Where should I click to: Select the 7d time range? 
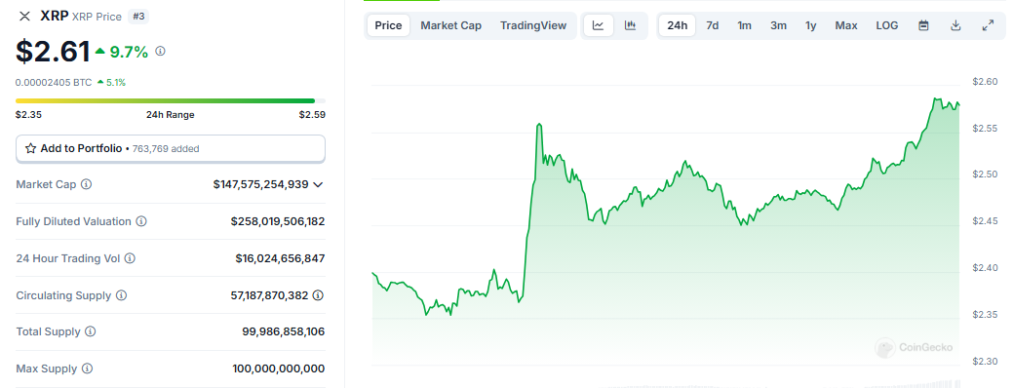[x=712, y=25]
